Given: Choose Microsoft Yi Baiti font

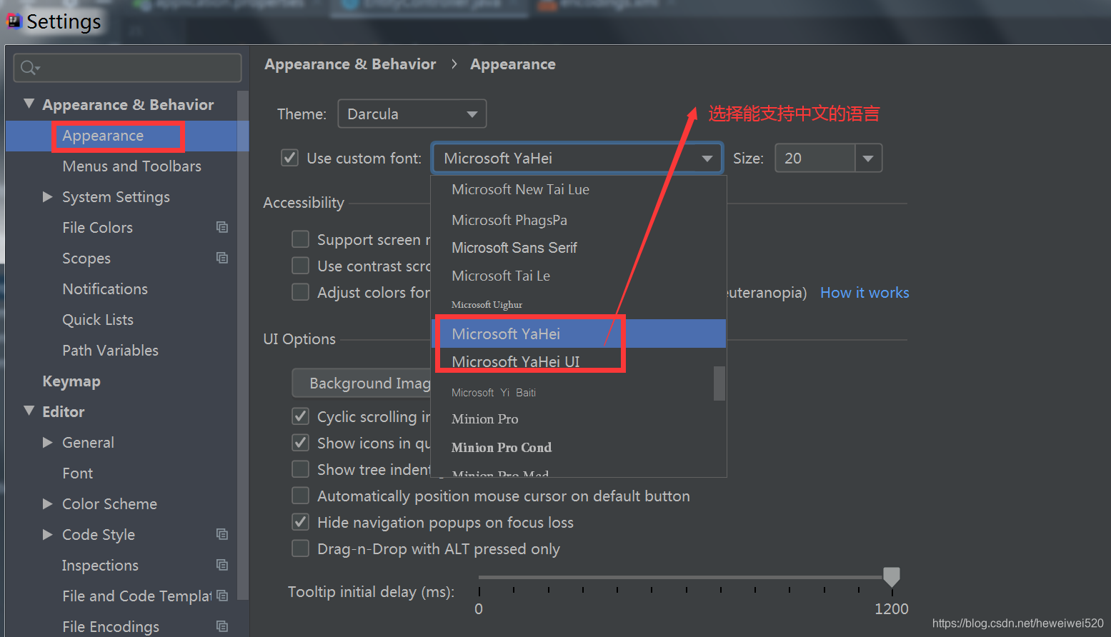Looking at the screenshot, I should point(573,393).
